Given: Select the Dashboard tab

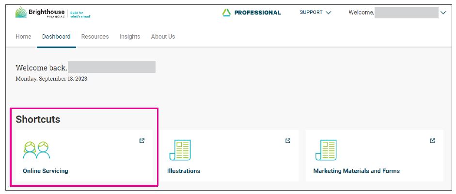Looking at the screenshot, I should tap(56, 37).
